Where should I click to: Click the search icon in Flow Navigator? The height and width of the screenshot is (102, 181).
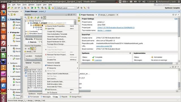pos(9,14)
